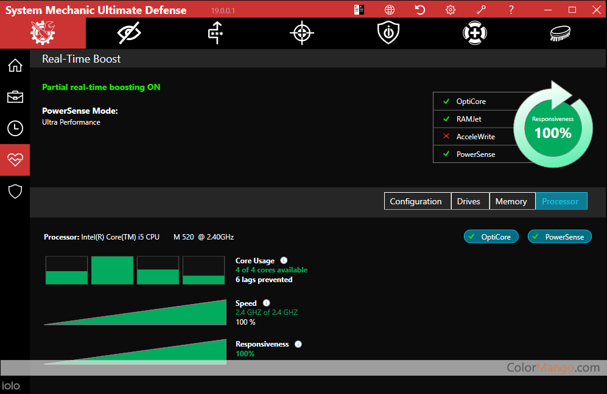Image resolution: width=607 pixels, height=394 pixels.
Task: Open the System Mechanic gear-wrench module
Action: point(43,33)
